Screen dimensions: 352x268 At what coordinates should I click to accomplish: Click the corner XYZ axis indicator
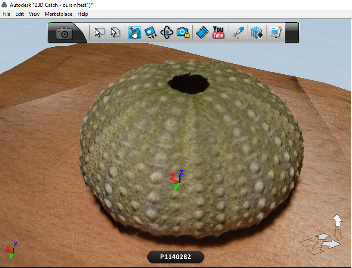(11, 250)
